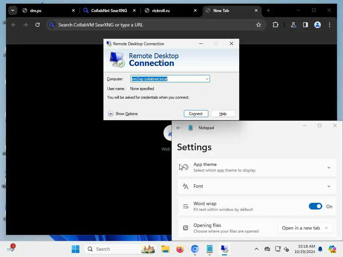Switch to Notepad on the taskbar

coord(210,249)
